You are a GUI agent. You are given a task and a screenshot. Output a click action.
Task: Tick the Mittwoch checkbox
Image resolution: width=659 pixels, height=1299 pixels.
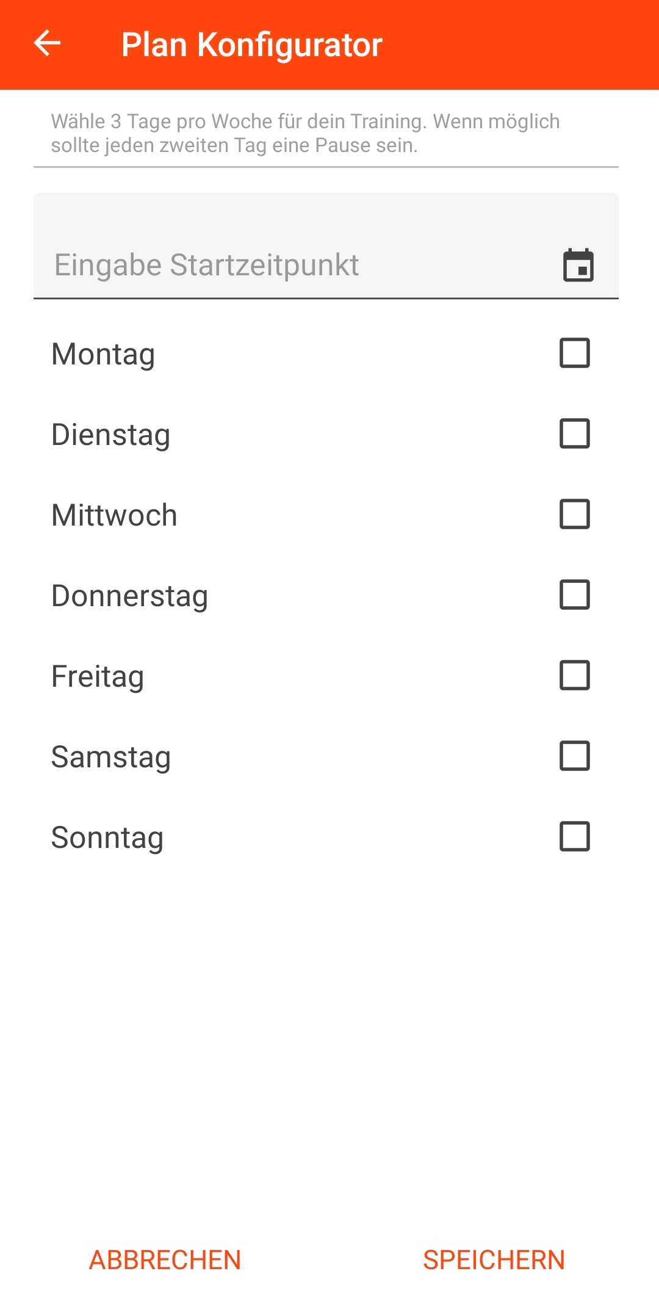click(x=574, y=514)
